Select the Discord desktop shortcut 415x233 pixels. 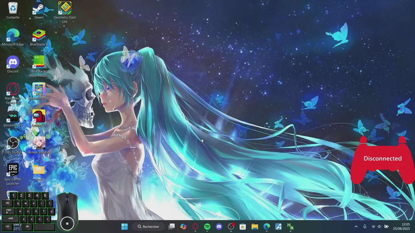13,64
